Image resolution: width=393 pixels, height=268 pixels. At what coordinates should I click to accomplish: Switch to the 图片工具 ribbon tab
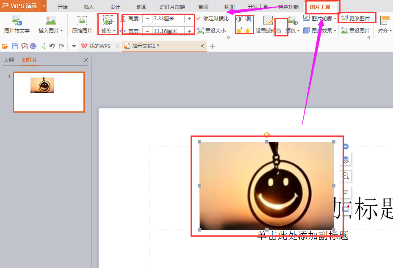click(320, 7)
